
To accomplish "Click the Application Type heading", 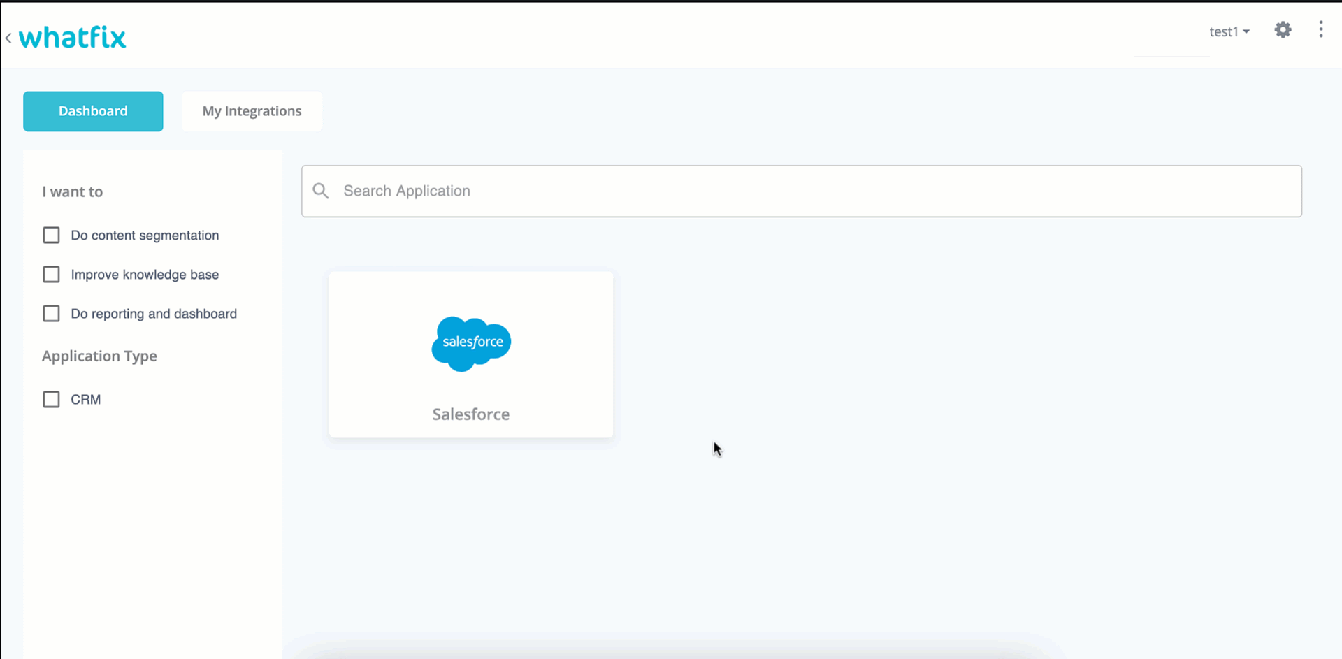I will (x=99, y=356).
